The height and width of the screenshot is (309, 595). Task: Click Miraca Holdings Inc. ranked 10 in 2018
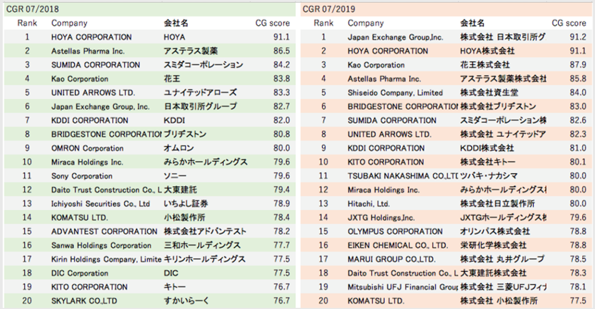pos(87,162)
